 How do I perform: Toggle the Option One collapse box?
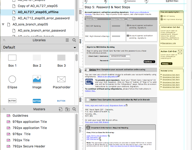coord(88,70)
